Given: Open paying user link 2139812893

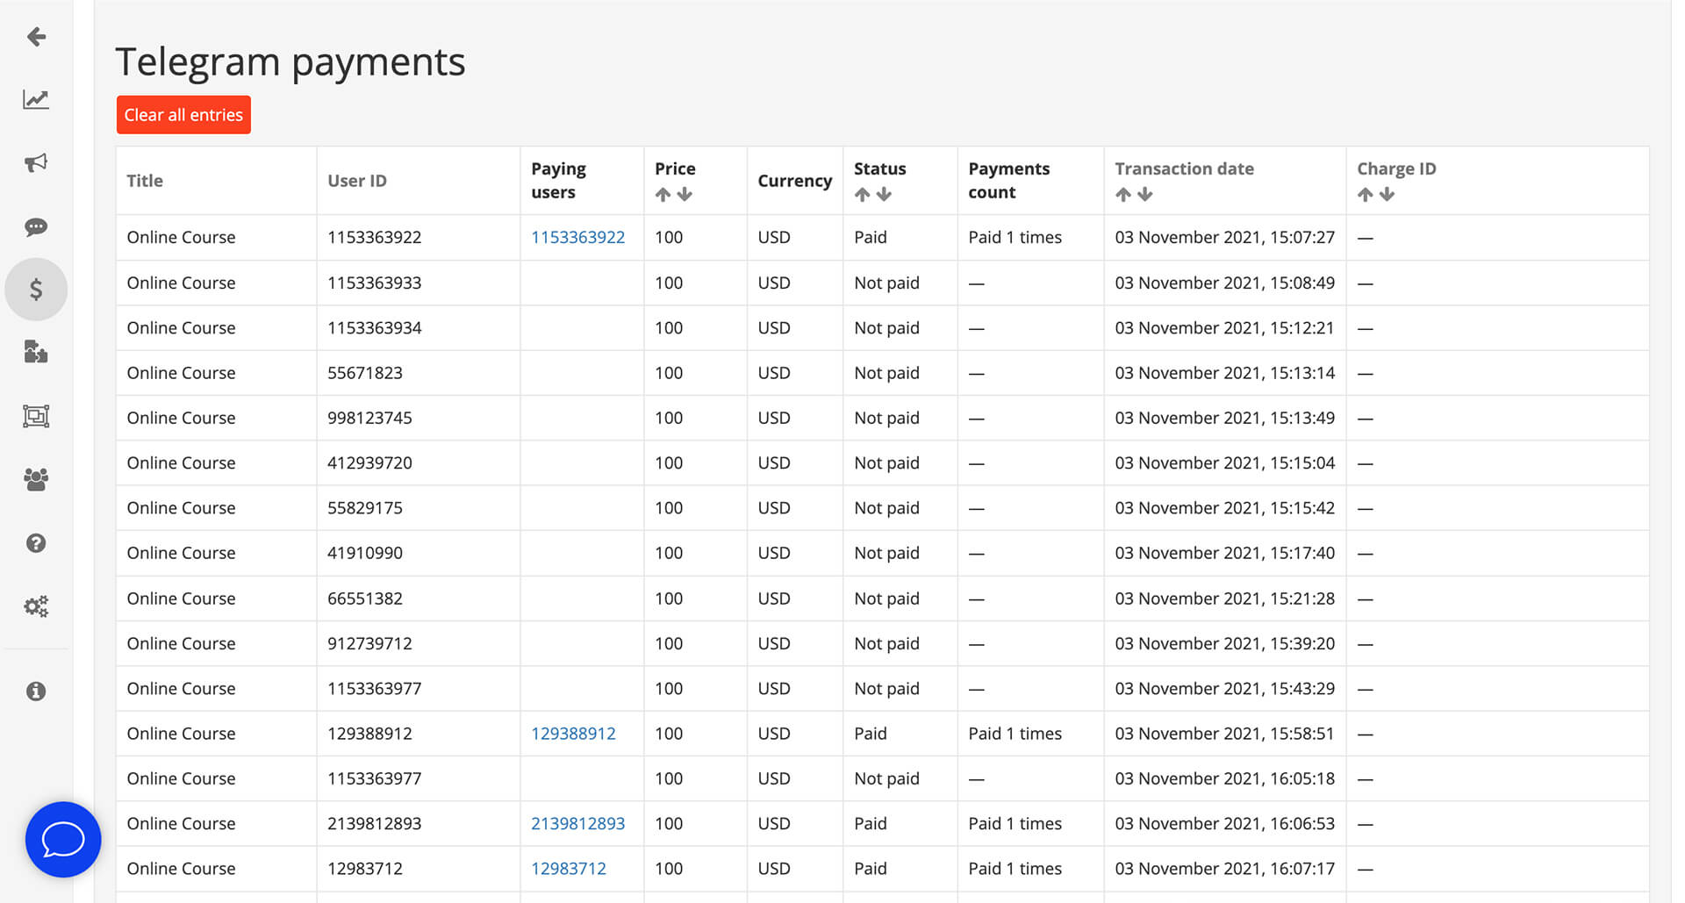Looking at the screenshot, I should (x=578, y=823).
